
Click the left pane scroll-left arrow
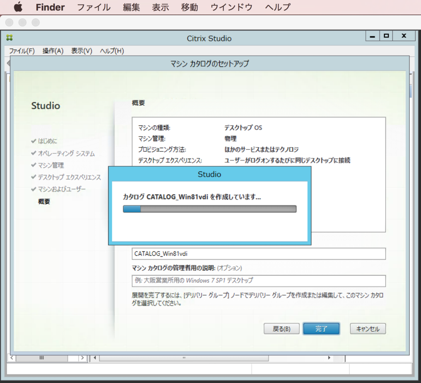tap(12, 358)
